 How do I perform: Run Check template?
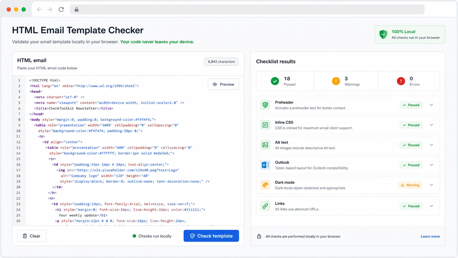[x=211, y=236]
